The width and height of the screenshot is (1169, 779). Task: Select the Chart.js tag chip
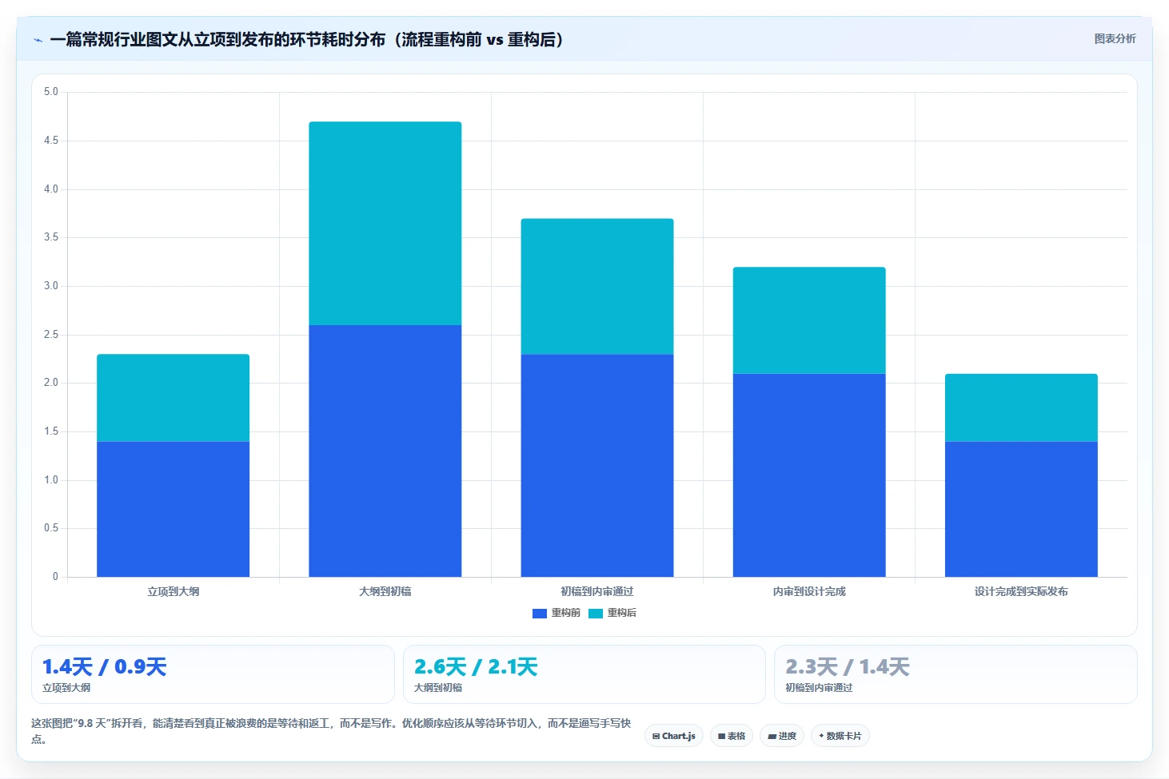[674, 736]
